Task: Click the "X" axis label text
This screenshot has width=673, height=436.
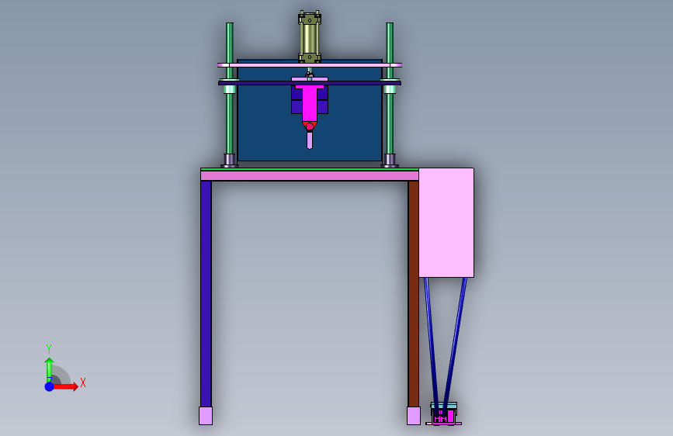Action: point(83,382)
